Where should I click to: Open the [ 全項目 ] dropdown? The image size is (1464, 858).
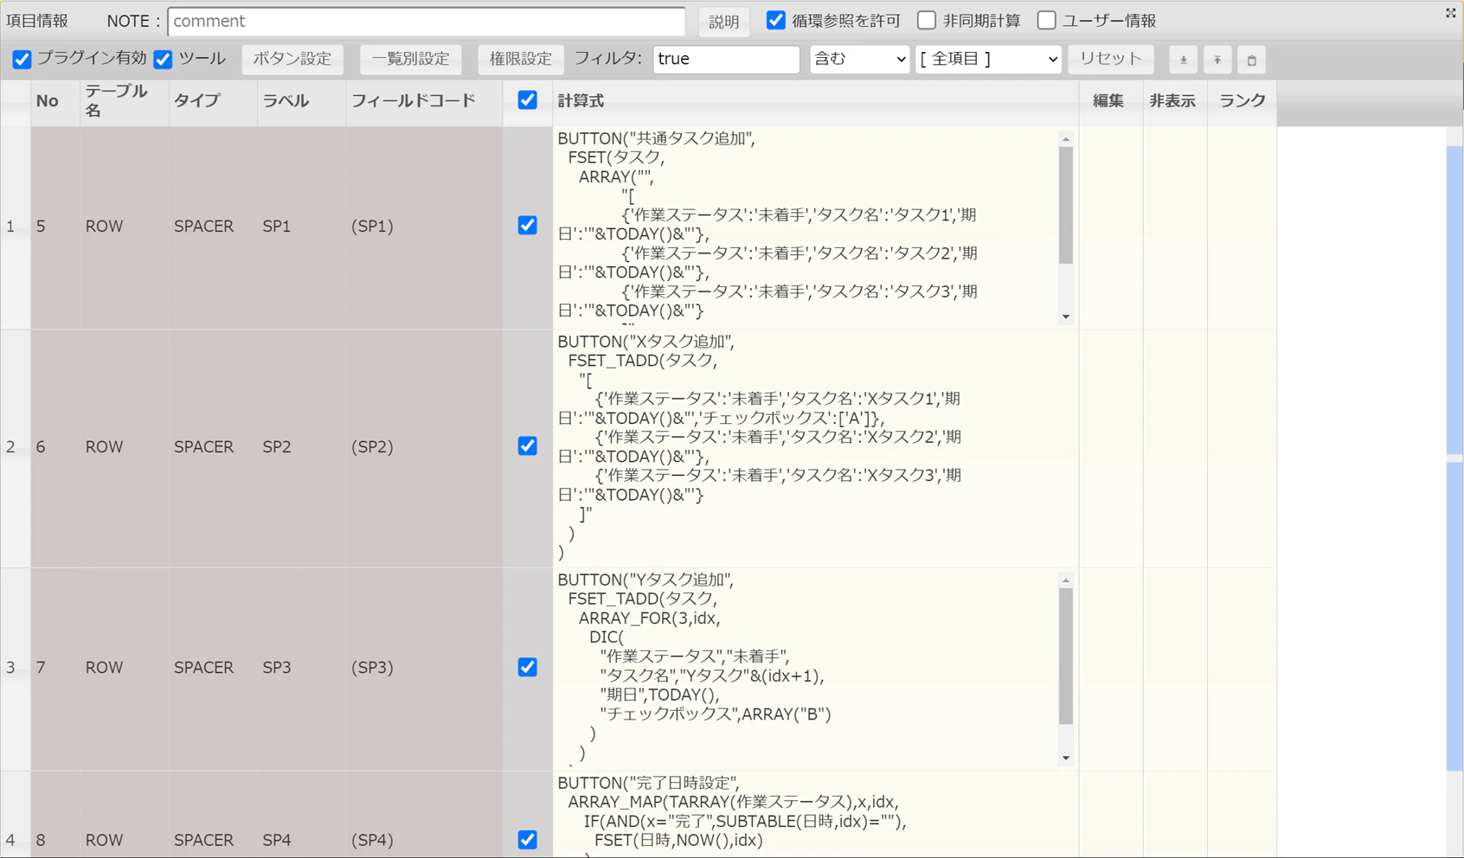tap(988, 59)
